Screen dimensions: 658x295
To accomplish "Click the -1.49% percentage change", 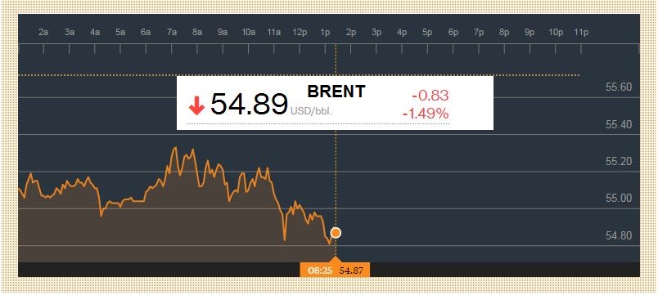I will click(x=426, y=113).
